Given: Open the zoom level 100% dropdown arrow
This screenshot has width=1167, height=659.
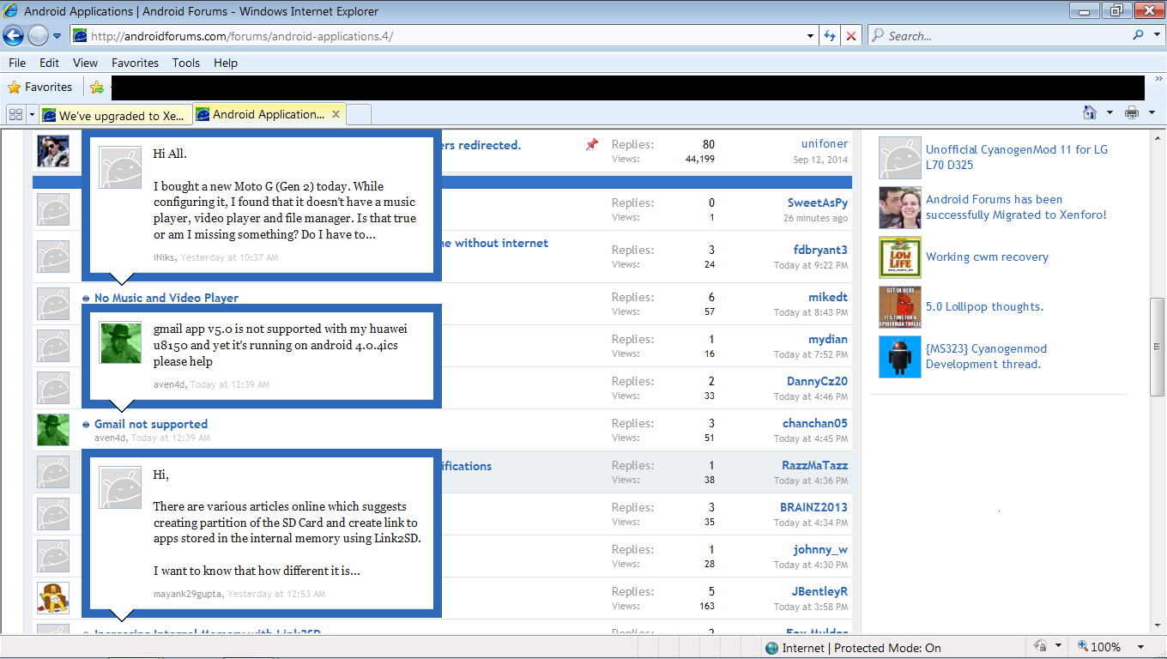Looking at the screenshot, I should point(1140,647).
